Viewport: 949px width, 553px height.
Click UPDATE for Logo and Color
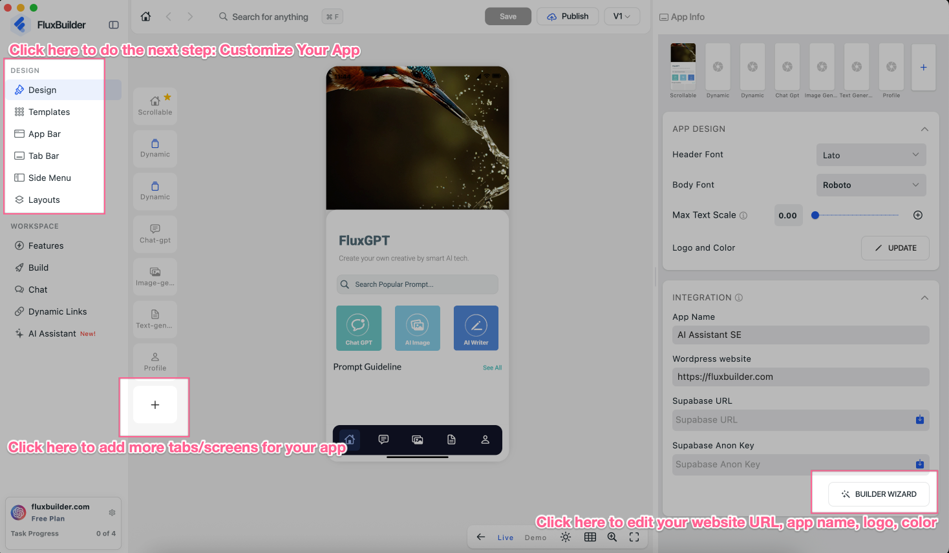click(895, 248)
